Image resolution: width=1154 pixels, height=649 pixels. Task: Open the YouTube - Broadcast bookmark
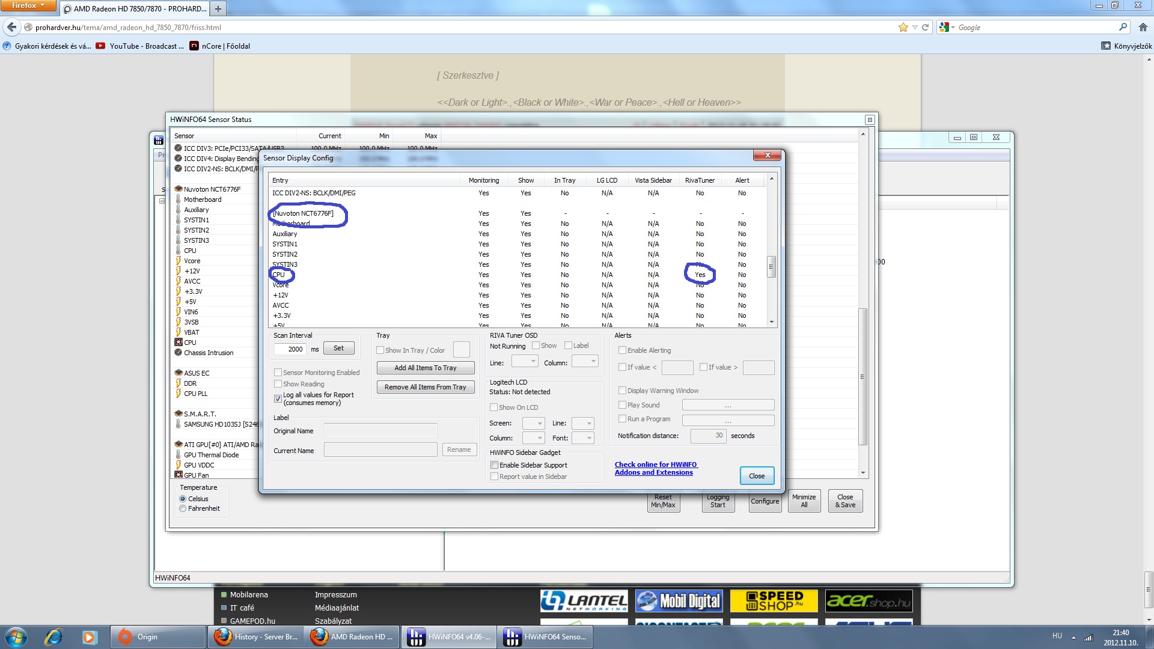[140, 46]
